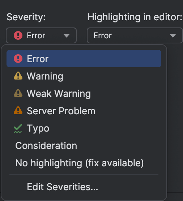The width and height of the screenshot is (183, 201).
Task: Choose the Consideration severity level
Action: coord(84,146)
